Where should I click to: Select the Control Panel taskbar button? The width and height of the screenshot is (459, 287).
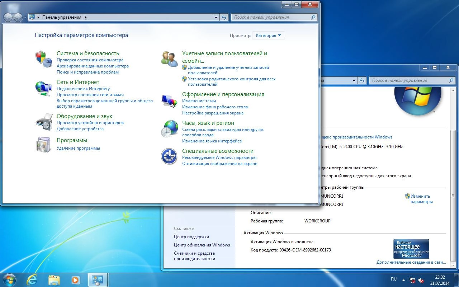[98, 280]
